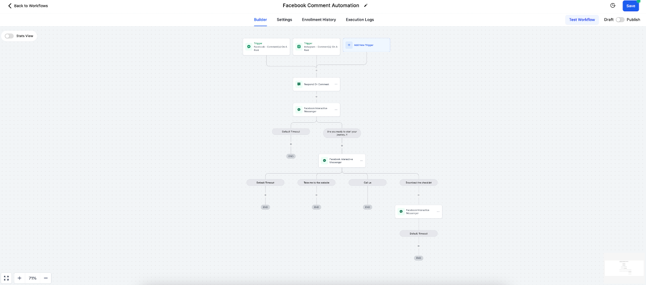This screenshot has width=646, height=285.
Task: Add step under Take me to the website
Action: 316,195
